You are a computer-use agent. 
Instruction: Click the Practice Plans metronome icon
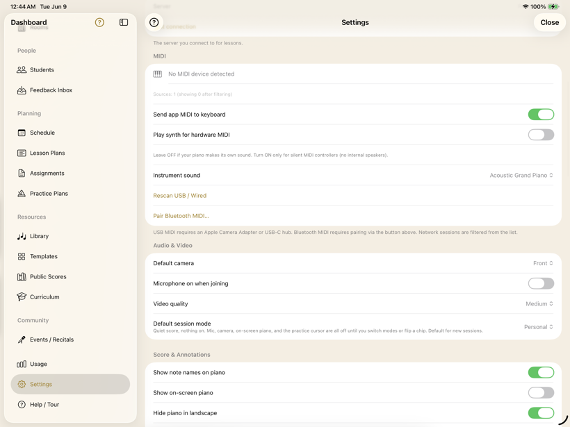point(22,194)
